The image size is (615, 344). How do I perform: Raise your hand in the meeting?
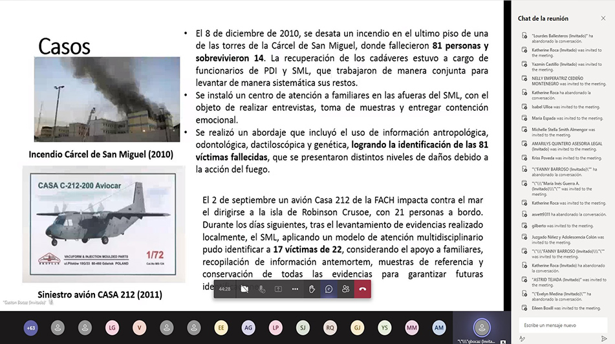pyautogui.click(x=312, y=289)
